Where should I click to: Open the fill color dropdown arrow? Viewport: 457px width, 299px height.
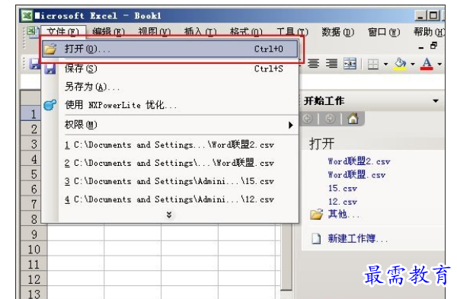[x=413, y=64]
